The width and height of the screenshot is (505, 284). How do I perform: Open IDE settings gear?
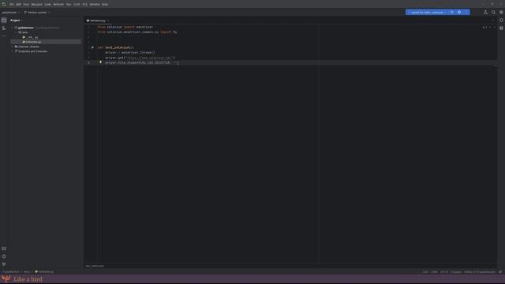(x=501, y=13)
